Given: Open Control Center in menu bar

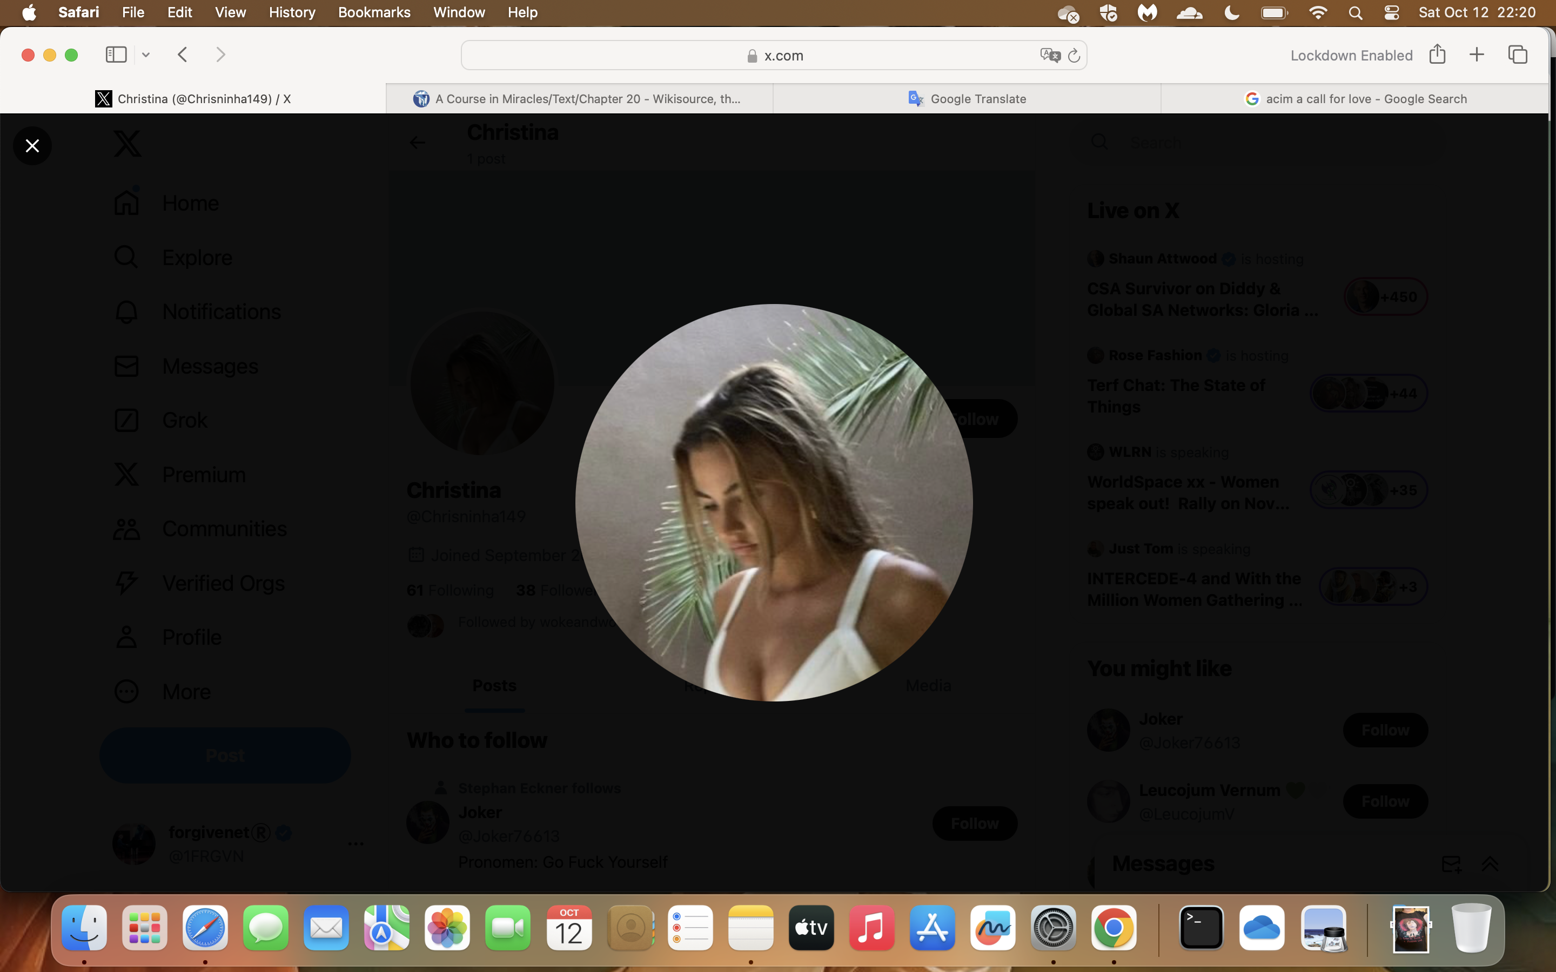Looking at the screenshot, I should pyautogui.click(x=1391, y=13).
